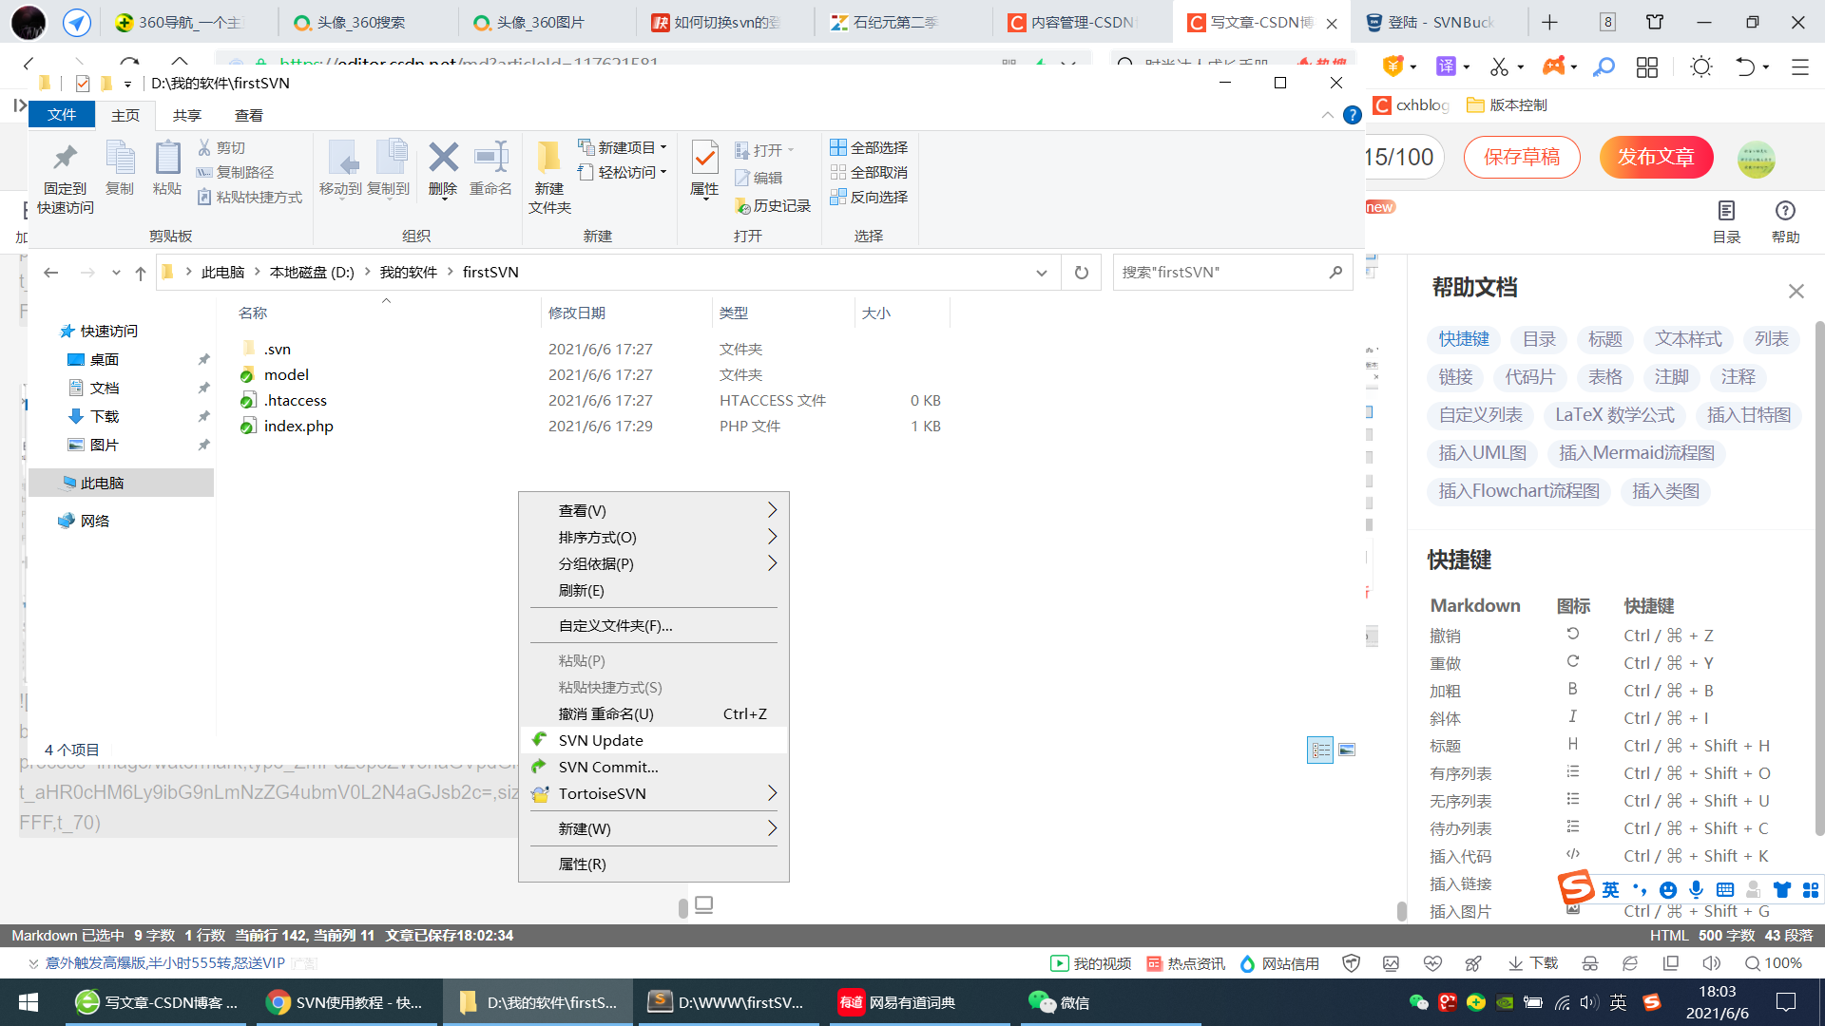Open the View ribbon tab

pyautogui.click(x=249, y=115)
